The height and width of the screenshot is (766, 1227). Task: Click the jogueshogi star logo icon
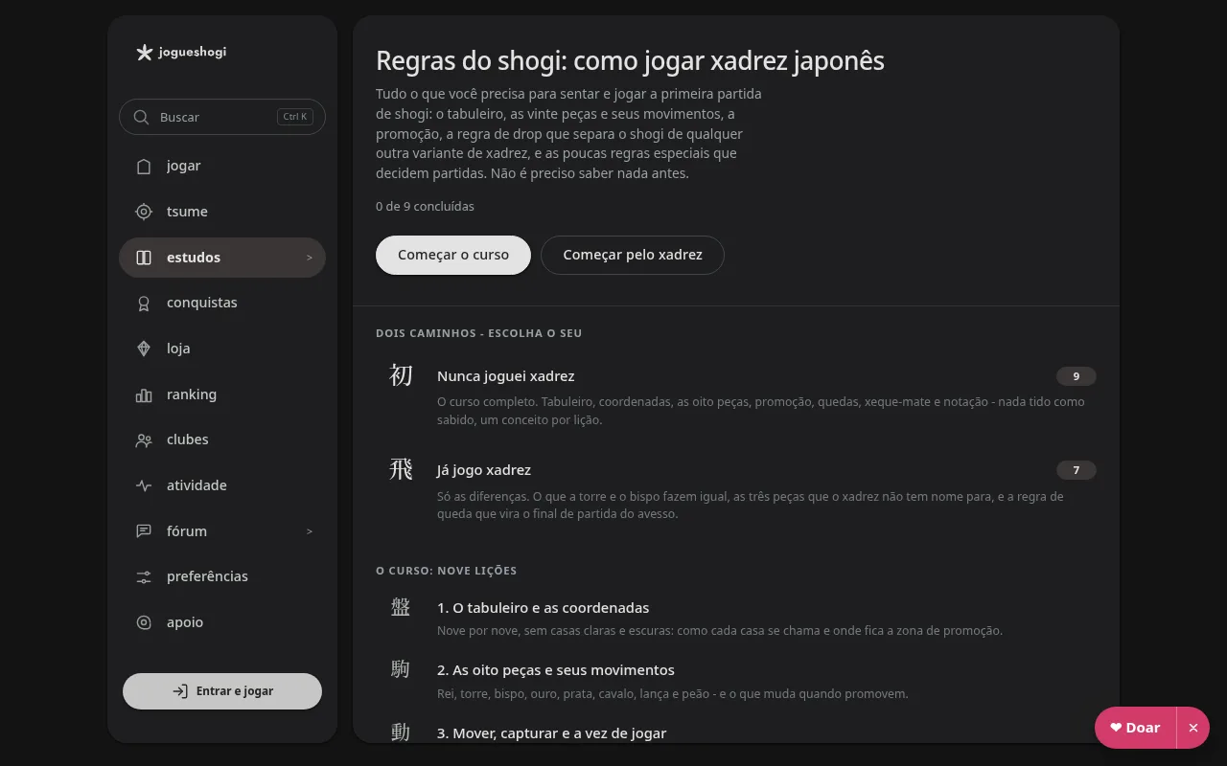click(144, 53)
